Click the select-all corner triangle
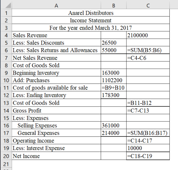This screenshot has width=178, height=170. [x=8, y=5]
